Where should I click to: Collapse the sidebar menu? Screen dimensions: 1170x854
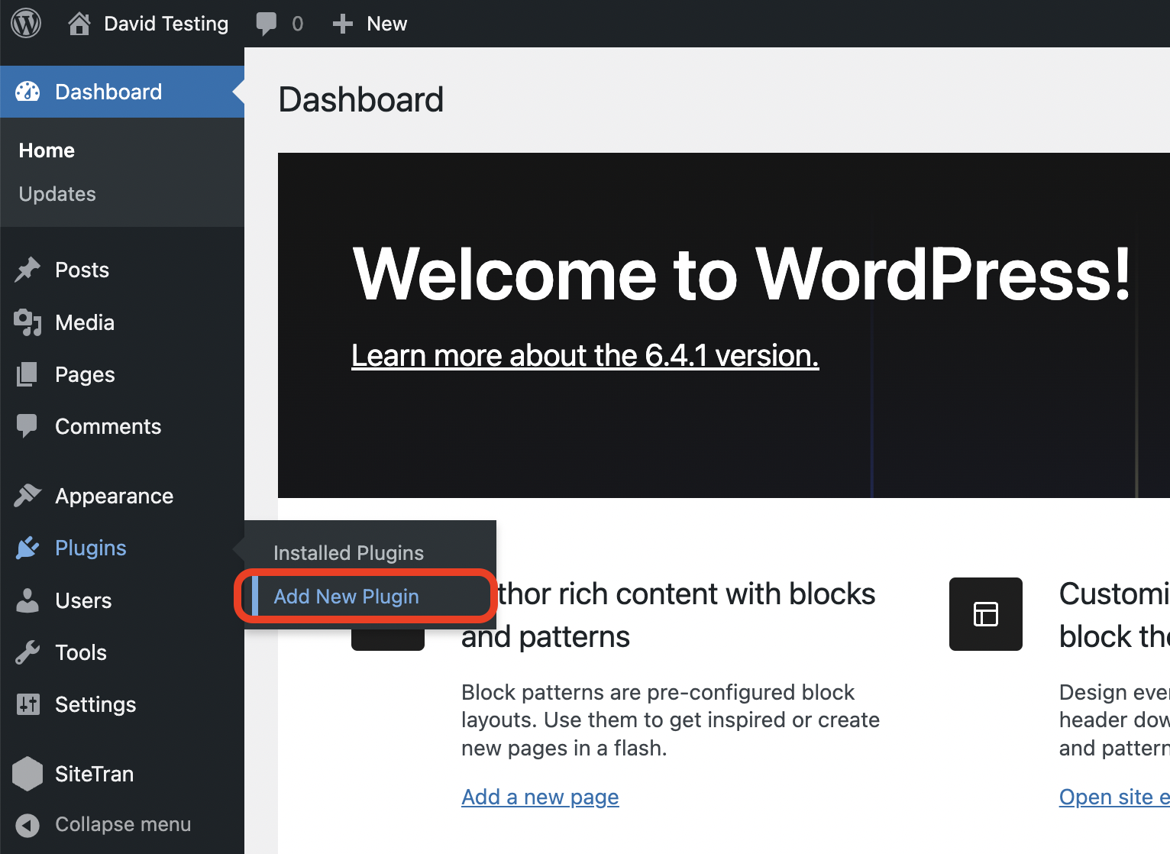(x=123, y=825)
